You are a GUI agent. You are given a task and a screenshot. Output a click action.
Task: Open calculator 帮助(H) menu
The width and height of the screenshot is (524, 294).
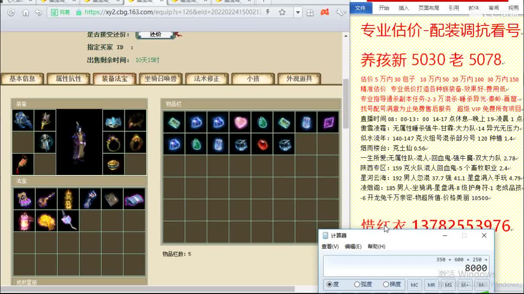[x=376, y=246]
